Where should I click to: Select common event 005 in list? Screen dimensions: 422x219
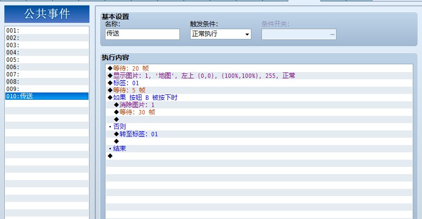pyautogui.click(x=47, y=59)
